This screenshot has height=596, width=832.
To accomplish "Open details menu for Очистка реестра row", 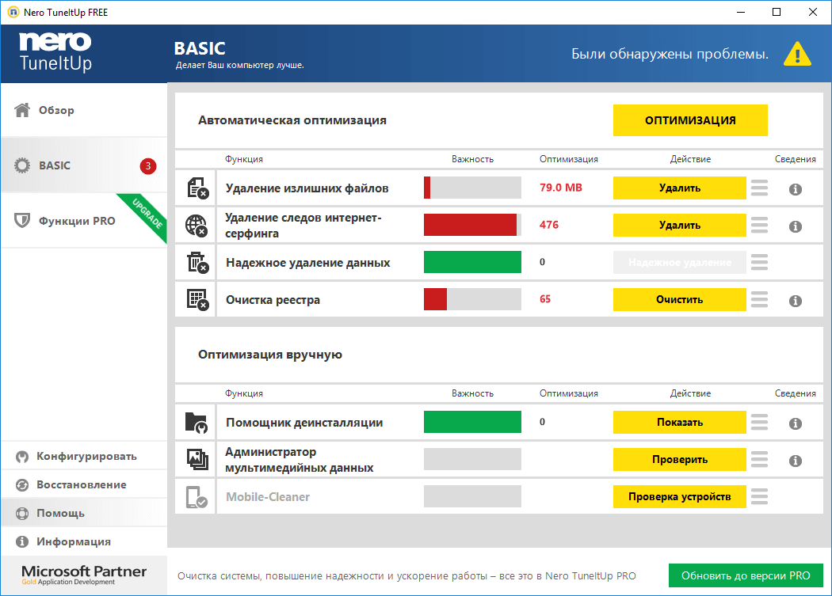I will coord(759,299).
